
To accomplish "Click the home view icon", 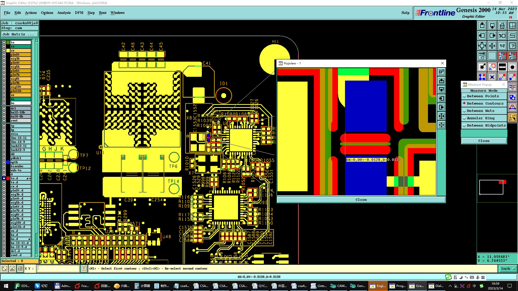I will tap(502, 26).
